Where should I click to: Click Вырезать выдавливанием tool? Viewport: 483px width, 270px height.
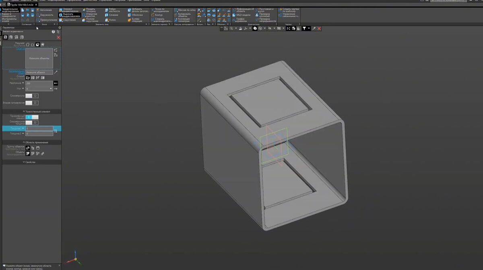[x=69, y=15]
